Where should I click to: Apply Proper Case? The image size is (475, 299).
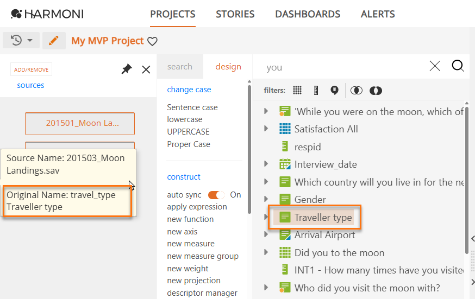point(189,144)
